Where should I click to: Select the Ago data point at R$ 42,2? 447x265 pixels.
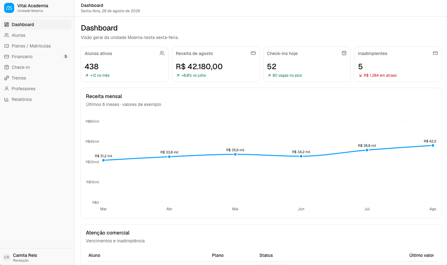coord(433,146)
